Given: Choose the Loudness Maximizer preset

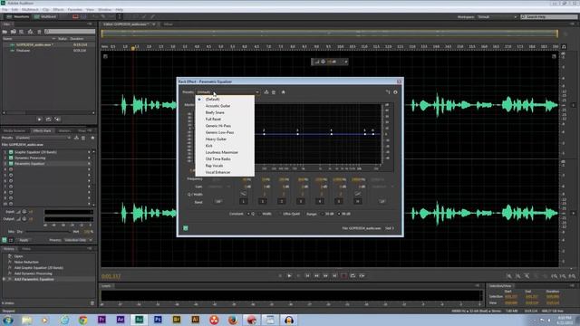Looking at the screenshot, I should click(x=221, y=152).
